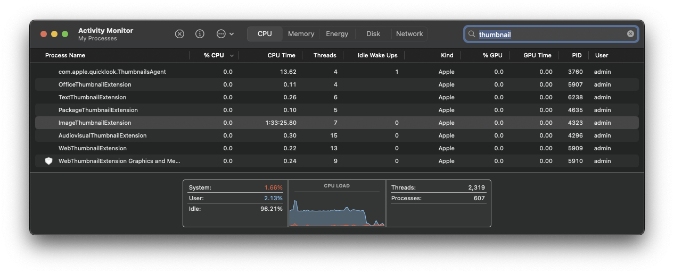674x274 pixels.
Task: Switch to the Disk tab
Action: pyautogui.click(x=373, y=34)
